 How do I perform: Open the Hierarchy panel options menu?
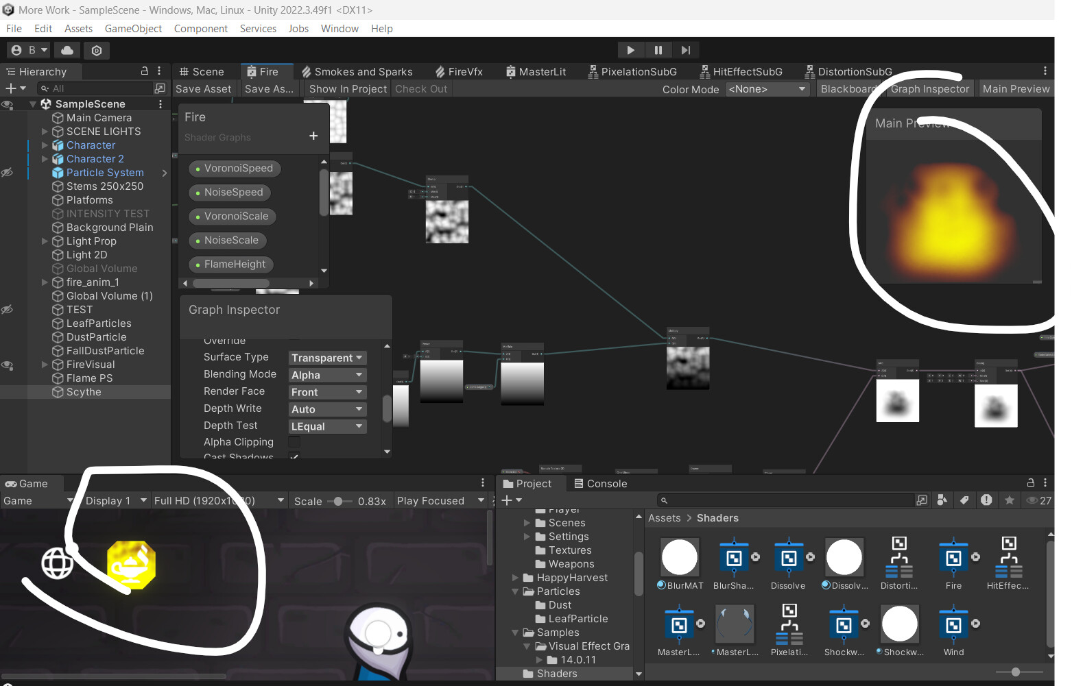coord(159,71)
